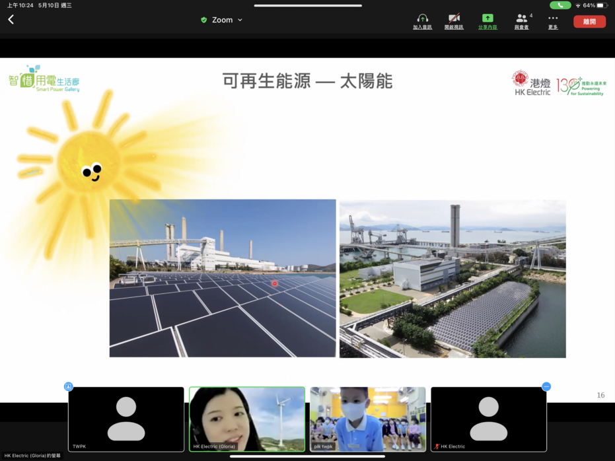Viewport: 615px width, 461px height.
Task: Select the TWPK participant thumbnail
Action: pos(126,419)
